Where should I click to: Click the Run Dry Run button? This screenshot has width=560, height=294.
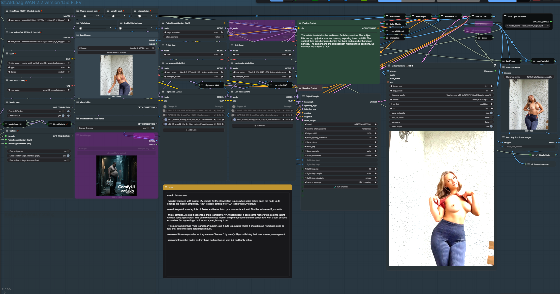[x=340, y=187]
